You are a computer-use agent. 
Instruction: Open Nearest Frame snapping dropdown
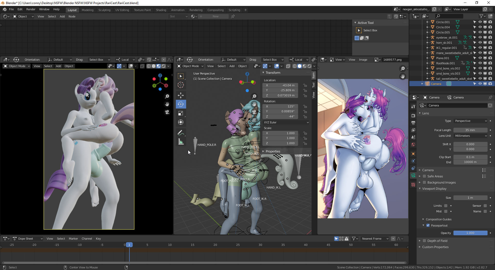click(375, 239)
